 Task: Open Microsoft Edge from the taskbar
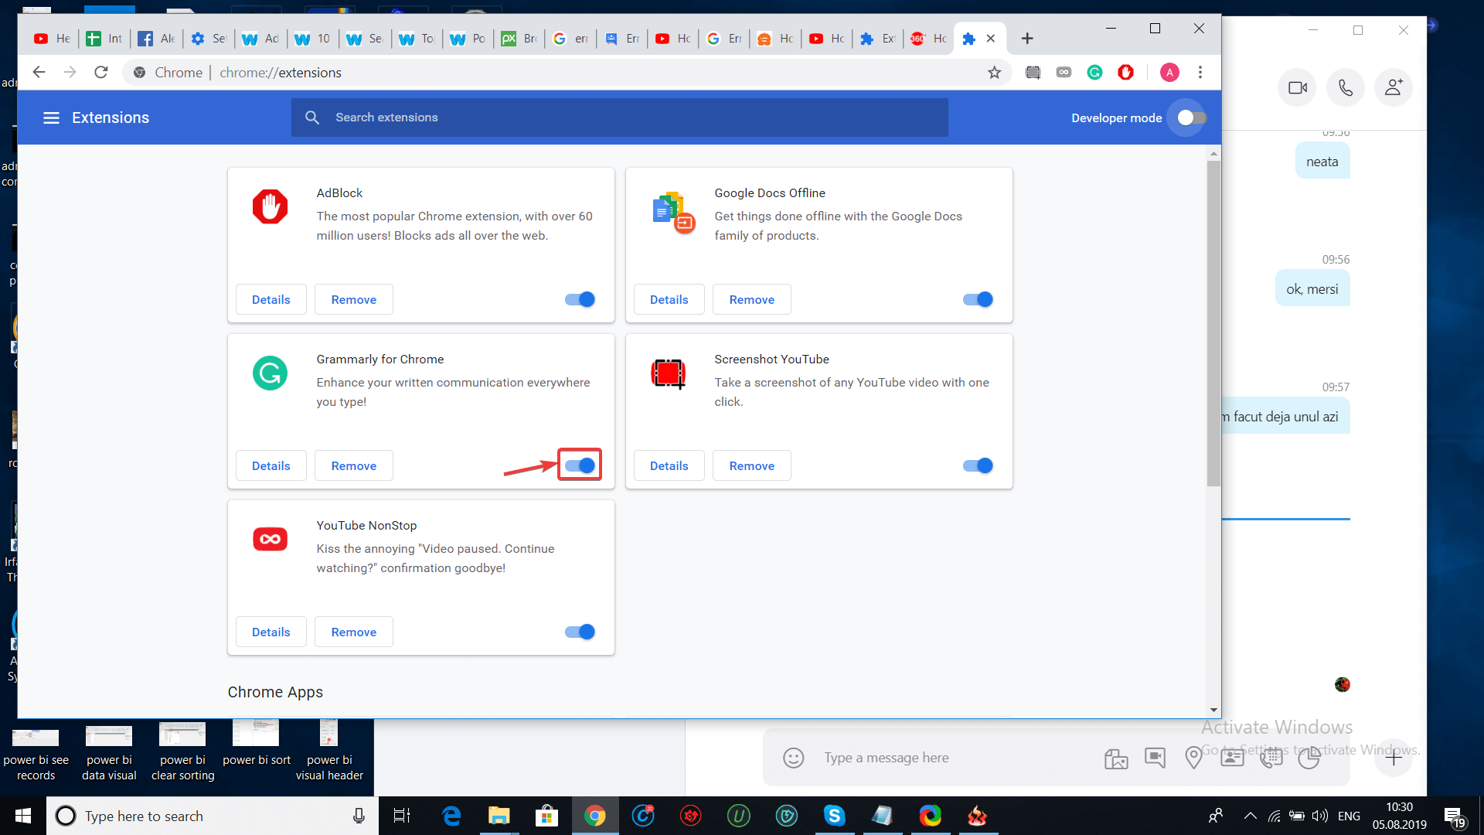click(451, 816)
